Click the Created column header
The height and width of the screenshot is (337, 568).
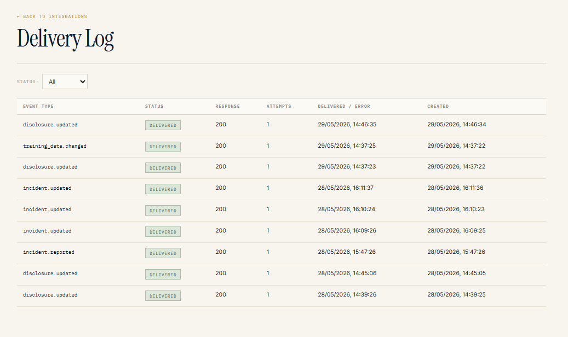click(438, 107)
